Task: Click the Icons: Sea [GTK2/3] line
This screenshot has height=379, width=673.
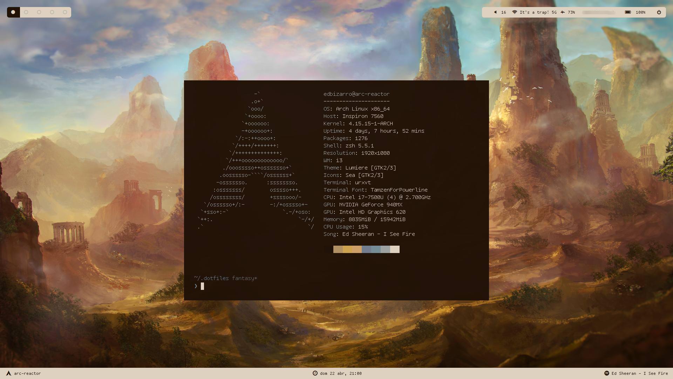Action: click(353, 175)
